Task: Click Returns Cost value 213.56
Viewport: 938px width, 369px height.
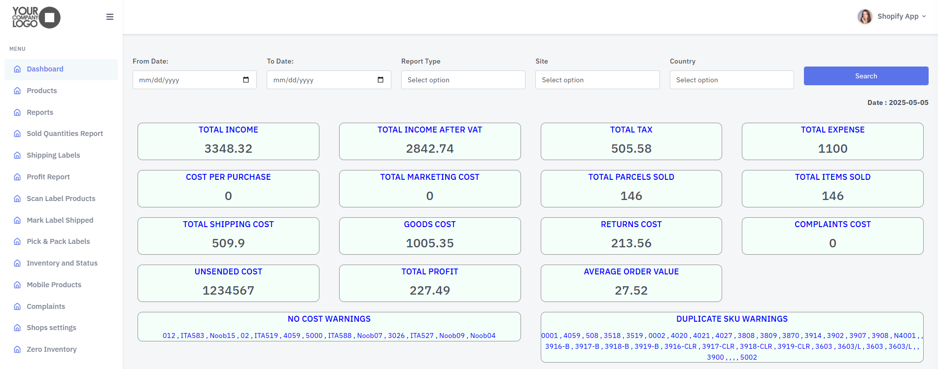Action: coord(631,243)
